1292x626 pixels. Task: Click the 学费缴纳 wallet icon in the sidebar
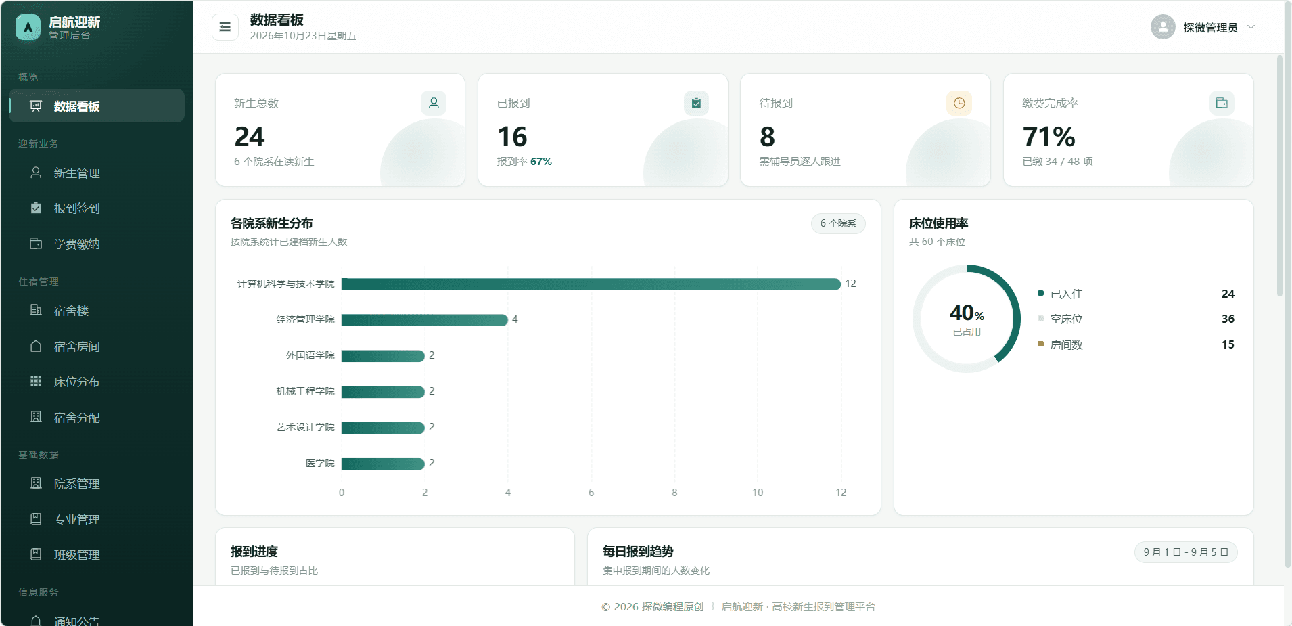(x=36, y=243)
